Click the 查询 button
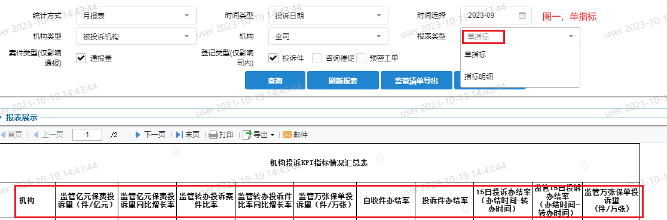The width and height of the screenshot is (667, 220). pyautogui.click(x=275, y=80)
